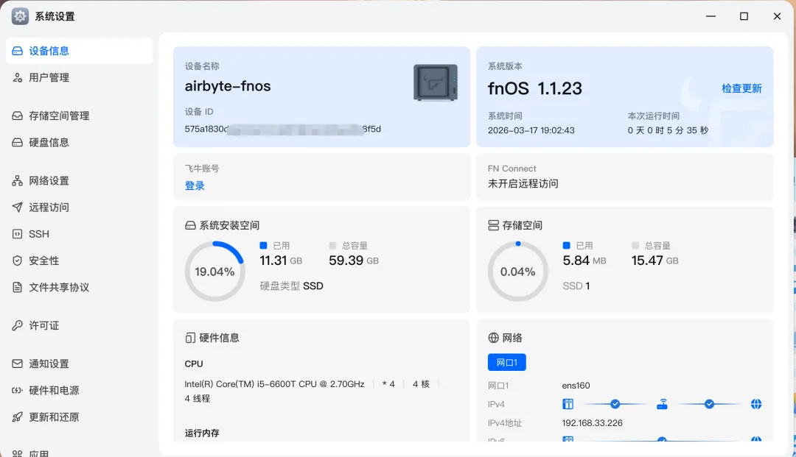This screenshot has height=457, width=796.
Task: Click 15.47 GB storage capacity value
Action: pos(655,261)
